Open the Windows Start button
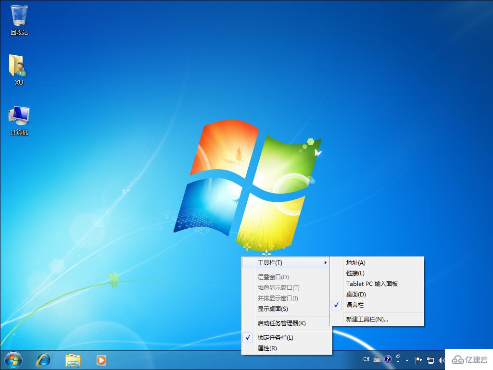Viewport: 493px width, 370px height. coord(13,360)
